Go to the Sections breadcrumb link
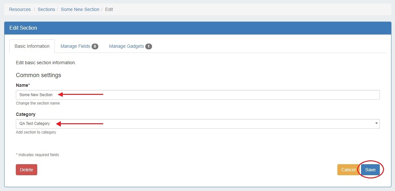 46,9
